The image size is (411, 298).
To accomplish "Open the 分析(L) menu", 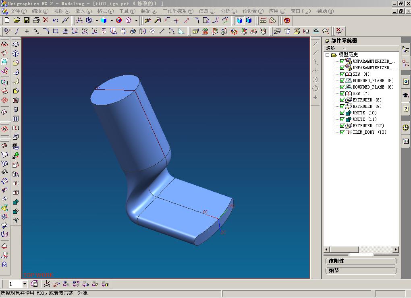I will pyautogui.click(x=228, y=11).
